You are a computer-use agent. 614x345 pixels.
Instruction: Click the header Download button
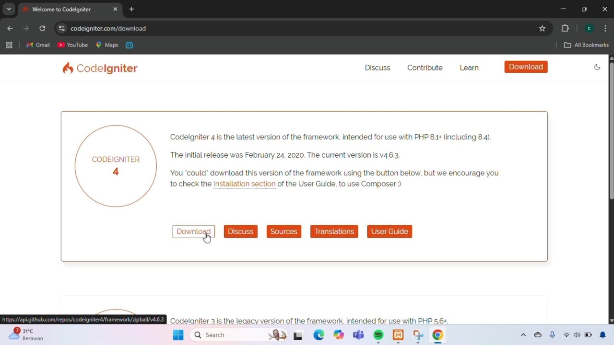tap(526, 67)
